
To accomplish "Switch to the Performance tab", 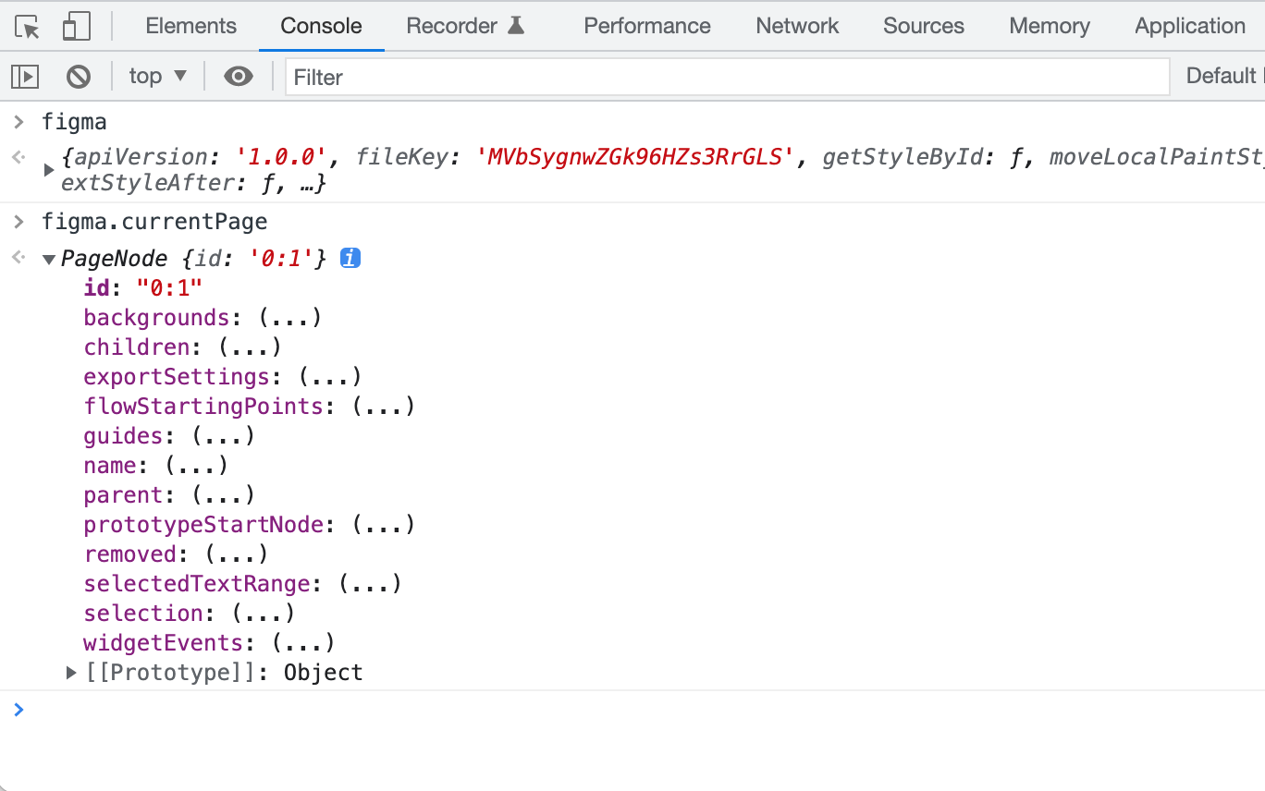I will (647, 26).
